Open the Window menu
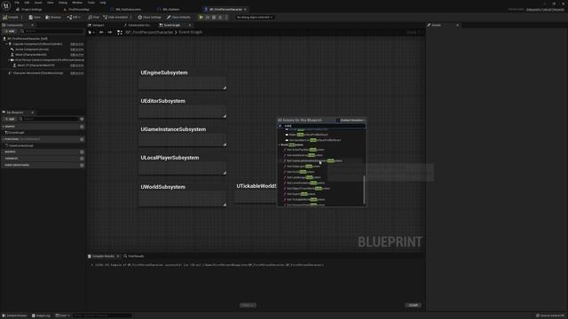This screenshot has height=319, width=568. pos(77,3)
